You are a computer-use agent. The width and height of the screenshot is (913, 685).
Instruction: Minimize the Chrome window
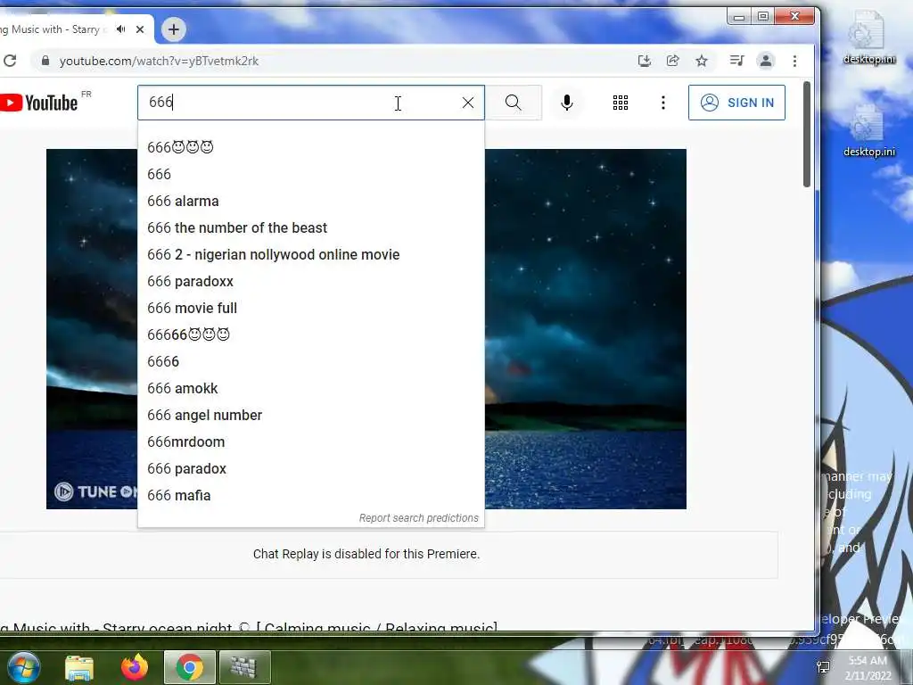pos(739,16)
